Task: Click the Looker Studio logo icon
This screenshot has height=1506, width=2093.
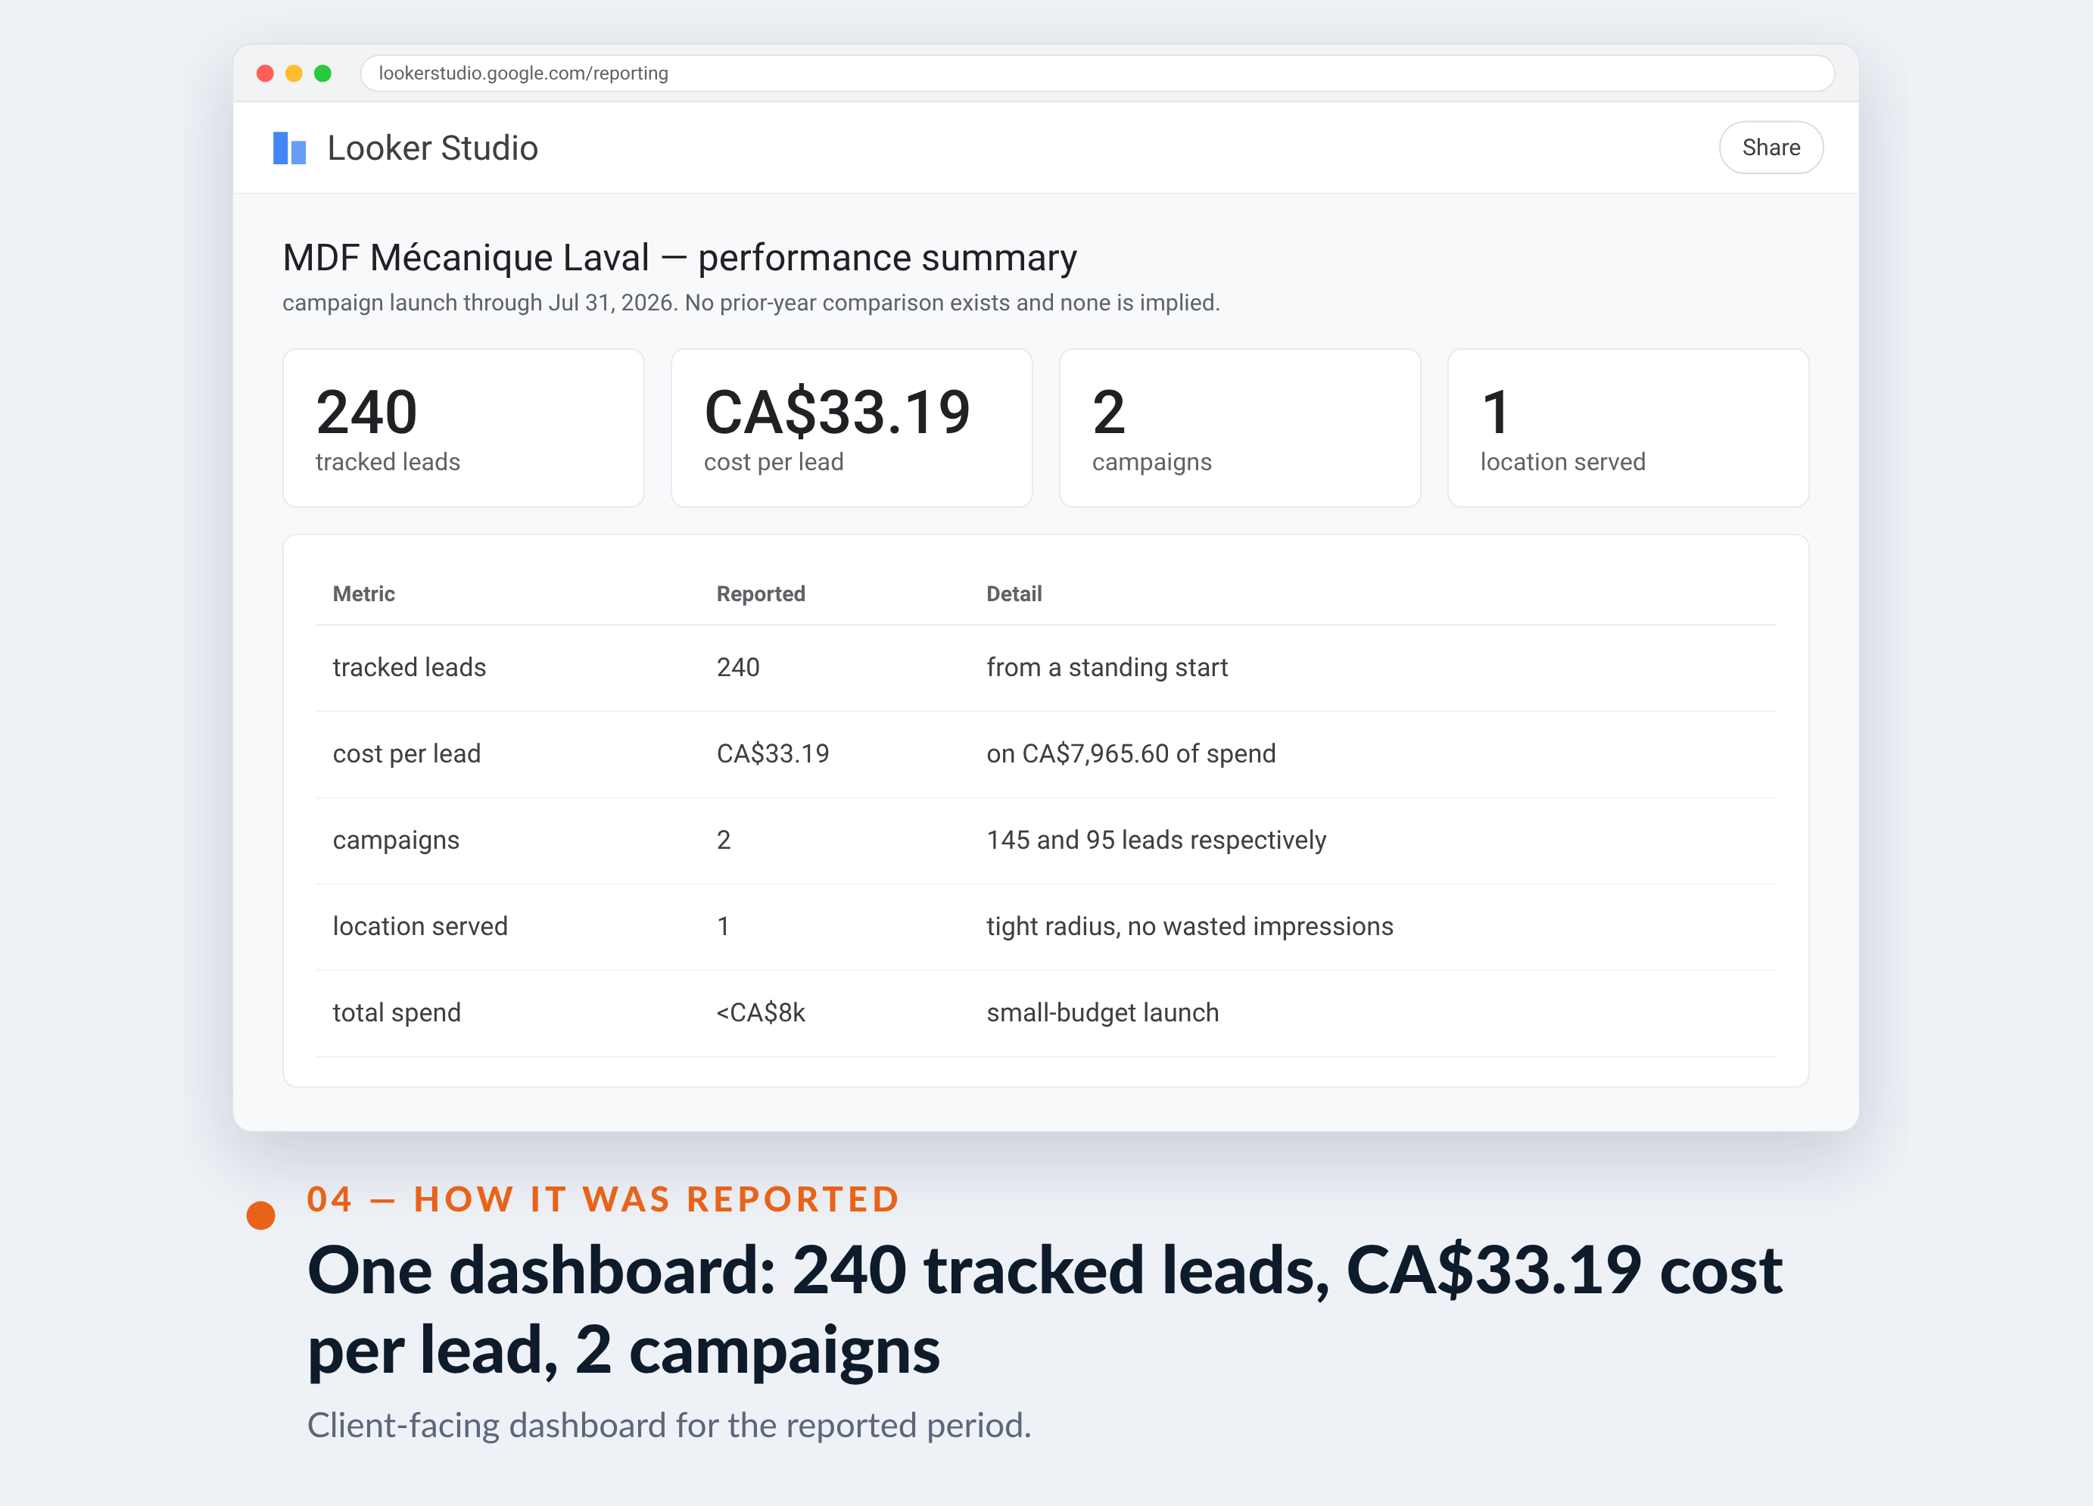Action: (x=289, y=148)
